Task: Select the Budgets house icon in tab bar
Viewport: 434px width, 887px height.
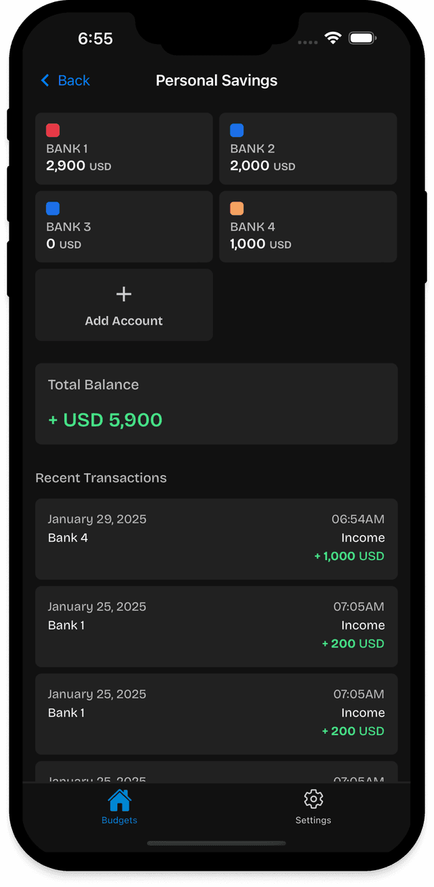Action: 119,799
